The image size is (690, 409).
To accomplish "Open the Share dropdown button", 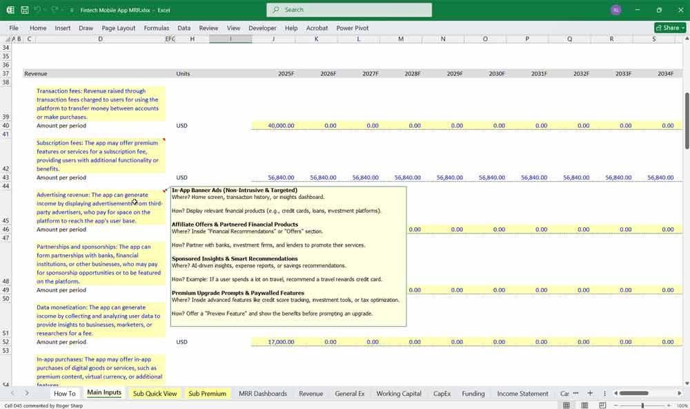I will point(670,28).
